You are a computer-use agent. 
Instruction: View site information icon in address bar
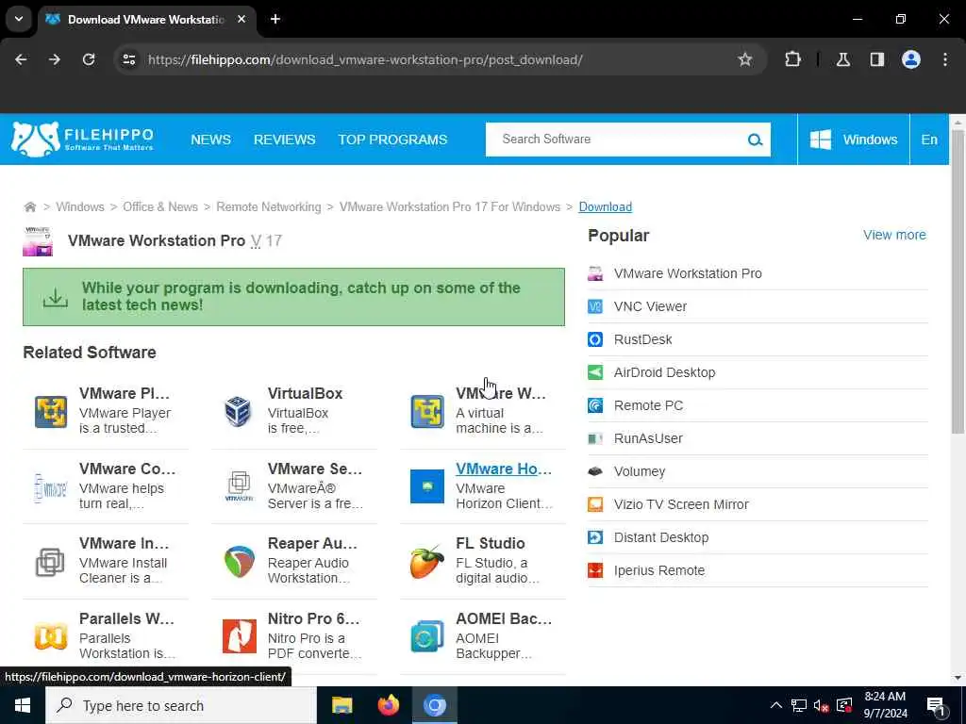tap(128, 59)
